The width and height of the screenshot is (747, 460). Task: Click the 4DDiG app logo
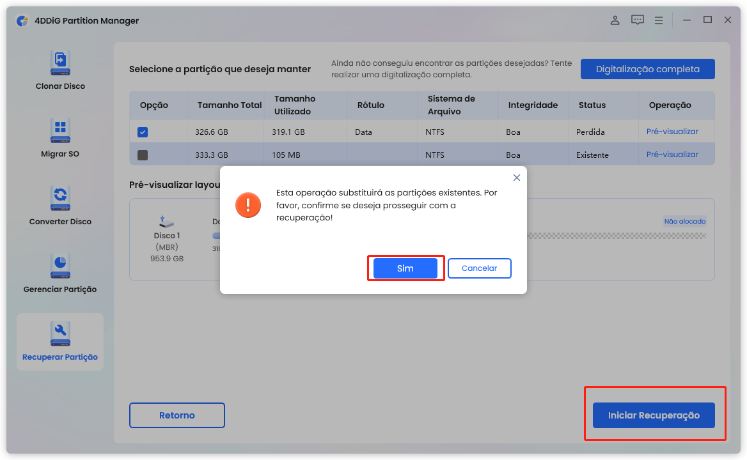(22, 20)
